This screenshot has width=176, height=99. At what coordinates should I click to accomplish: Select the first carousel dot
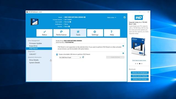tap(136, 64)
